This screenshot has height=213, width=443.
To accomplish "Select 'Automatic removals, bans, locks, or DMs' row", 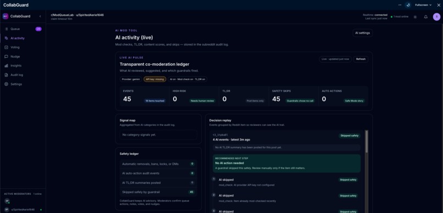I will click(158, 164).
